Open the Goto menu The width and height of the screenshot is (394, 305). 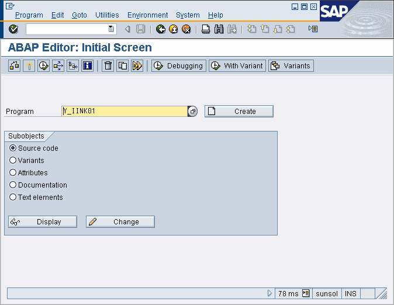(x=80, y=15)
